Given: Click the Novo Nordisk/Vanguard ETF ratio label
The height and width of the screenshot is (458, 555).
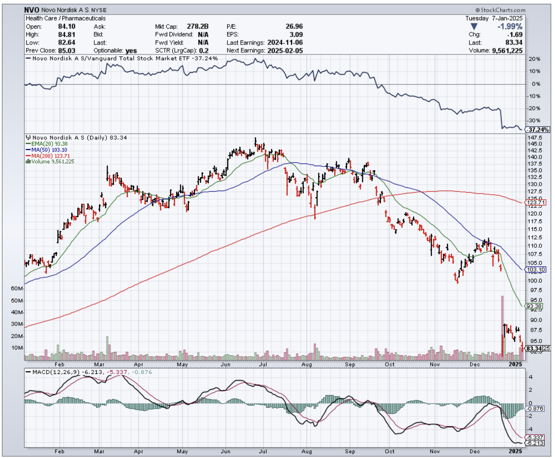Looking at the screenshot, I should click(123, 59).
